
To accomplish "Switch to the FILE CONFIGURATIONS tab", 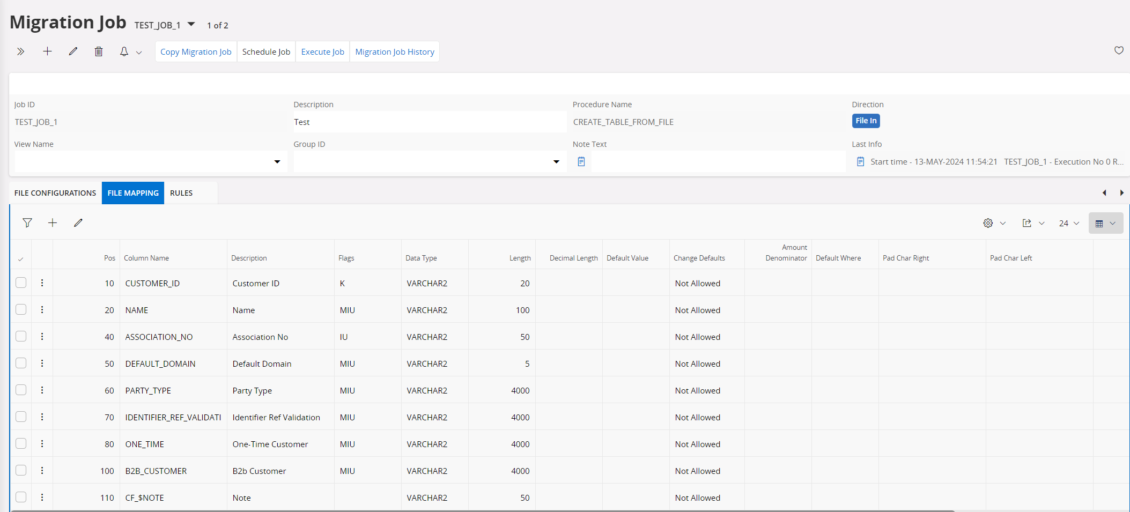I will coord(55,192).
